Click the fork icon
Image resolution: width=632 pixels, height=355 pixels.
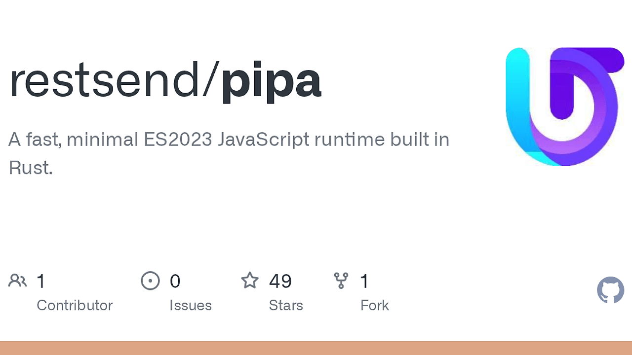click(x=341, y=281)
